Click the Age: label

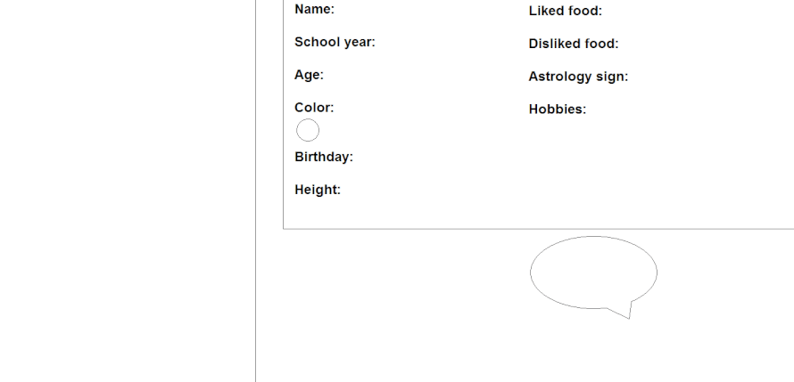click(309, 75)
